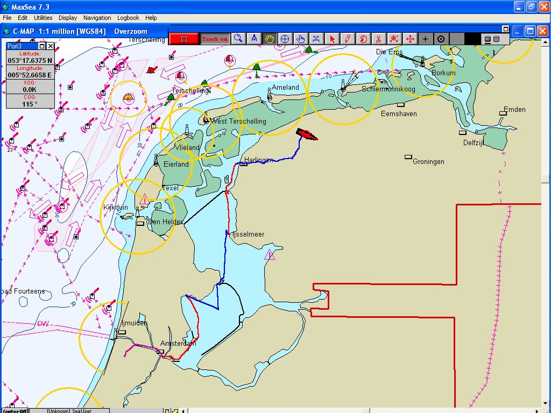
Task: Click the toolbar's small restore box icon
Action: point(505,29)
